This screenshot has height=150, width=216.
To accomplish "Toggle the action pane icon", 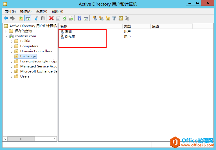I will (86, 18).
